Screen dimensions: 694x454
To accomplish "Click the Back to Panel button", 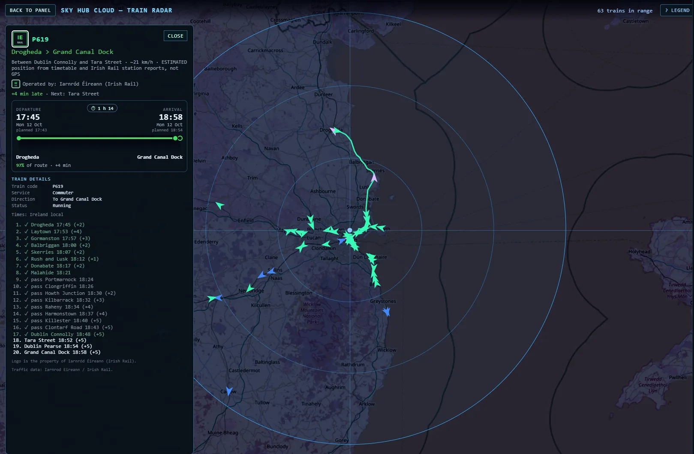I will (x=30, y=10).
